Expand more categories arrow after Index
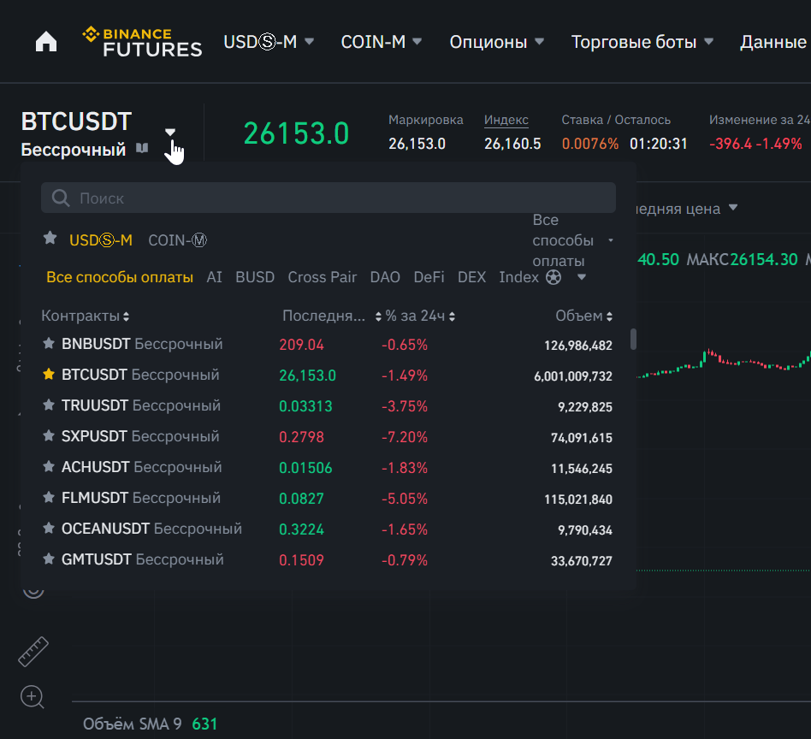The width and height of the screenshot is (811, 739). click(582, 277)
